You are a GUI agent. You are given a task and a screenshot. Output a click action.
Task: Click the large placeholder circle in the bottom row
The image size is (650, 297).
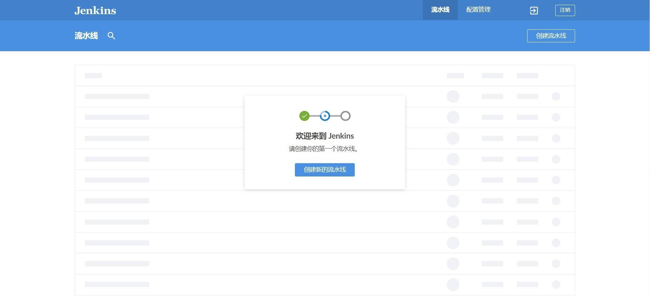[x=453, y=285]
